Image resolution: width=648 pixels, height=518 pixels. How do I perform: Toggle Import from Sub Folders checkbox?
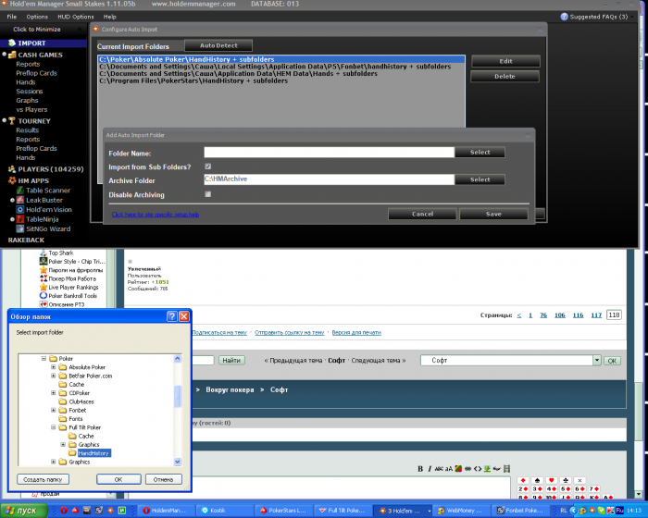(x=208, y=166)
